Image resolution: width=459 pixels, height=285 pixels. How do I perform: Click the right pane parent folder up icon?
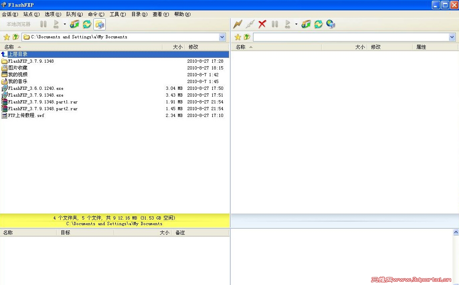pyautogui.click(x=247, y=37)
